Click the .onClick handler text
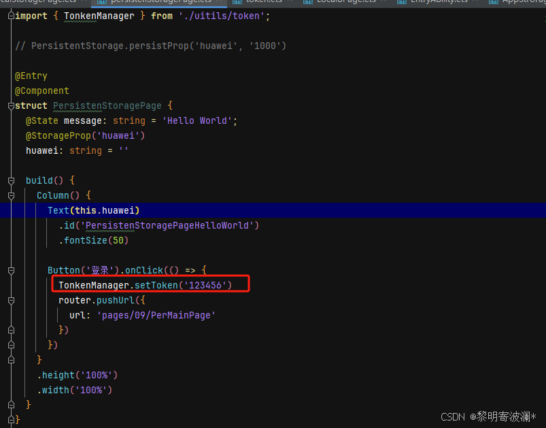This screenshot has height=428, width=546. pyautogui.click(x=141, y=270)
